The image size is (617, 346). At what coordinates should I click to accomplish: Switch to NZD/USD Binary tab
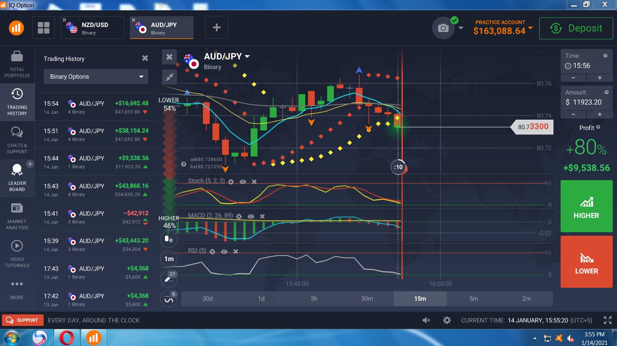pos(92,28)
